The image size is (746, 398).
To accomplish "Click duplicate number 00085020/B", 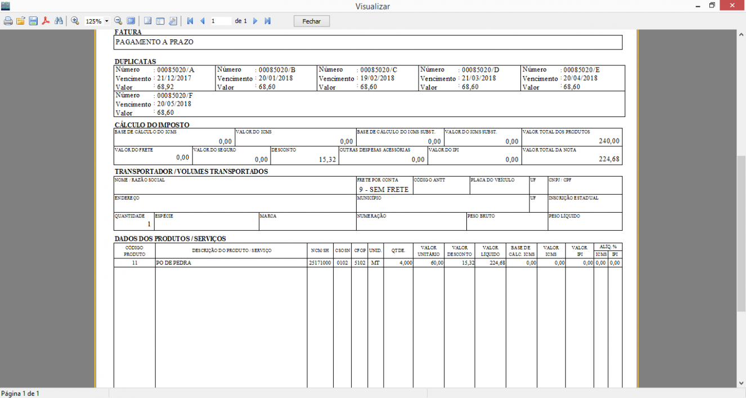I will click(277, 70).
